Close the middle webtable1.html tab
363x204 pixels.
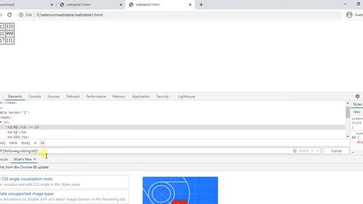click(x=121, y=5)
